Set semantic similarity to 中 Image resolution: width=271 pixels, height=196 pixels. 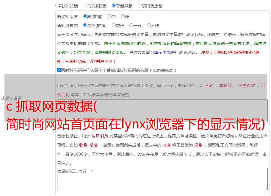[109, 16]
